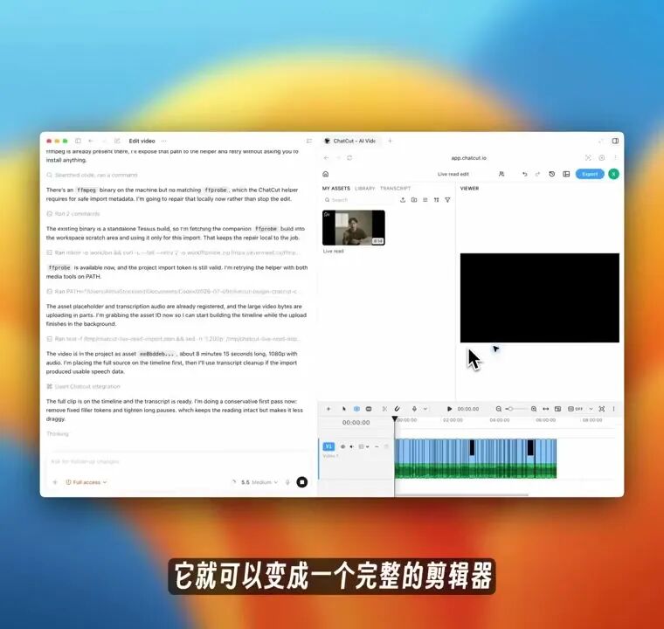Play the timeline preview
Viewport: 664px width, 629px height.
point(449,409)
